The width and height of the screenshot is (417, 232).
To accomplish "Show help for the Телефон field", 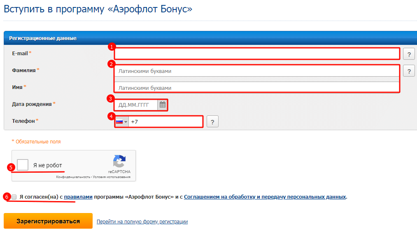I will 212,122.
